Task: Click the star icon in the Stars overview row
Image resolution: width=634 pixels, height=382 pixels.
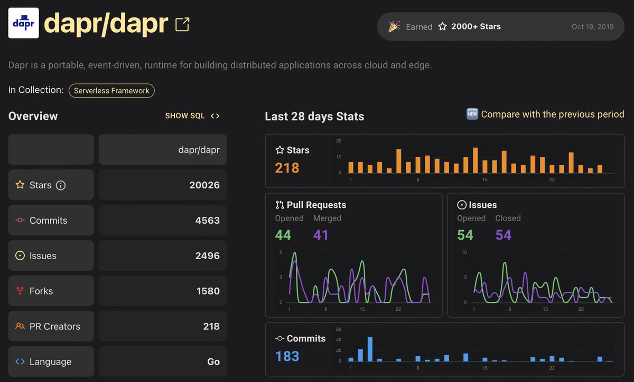Action: click(x=20, y=185)
